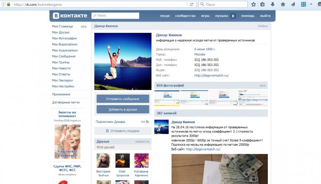This screenshot has width=321, height=184.
Task: Click Добавить в друзья button
Action: pos(123,109)
